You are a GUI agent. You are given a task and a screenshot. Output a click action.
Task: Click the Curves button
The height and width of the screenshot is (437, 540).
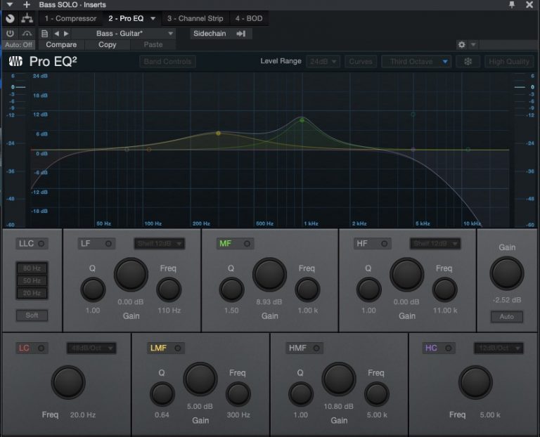pyautogui.click(x=361, y=62)
